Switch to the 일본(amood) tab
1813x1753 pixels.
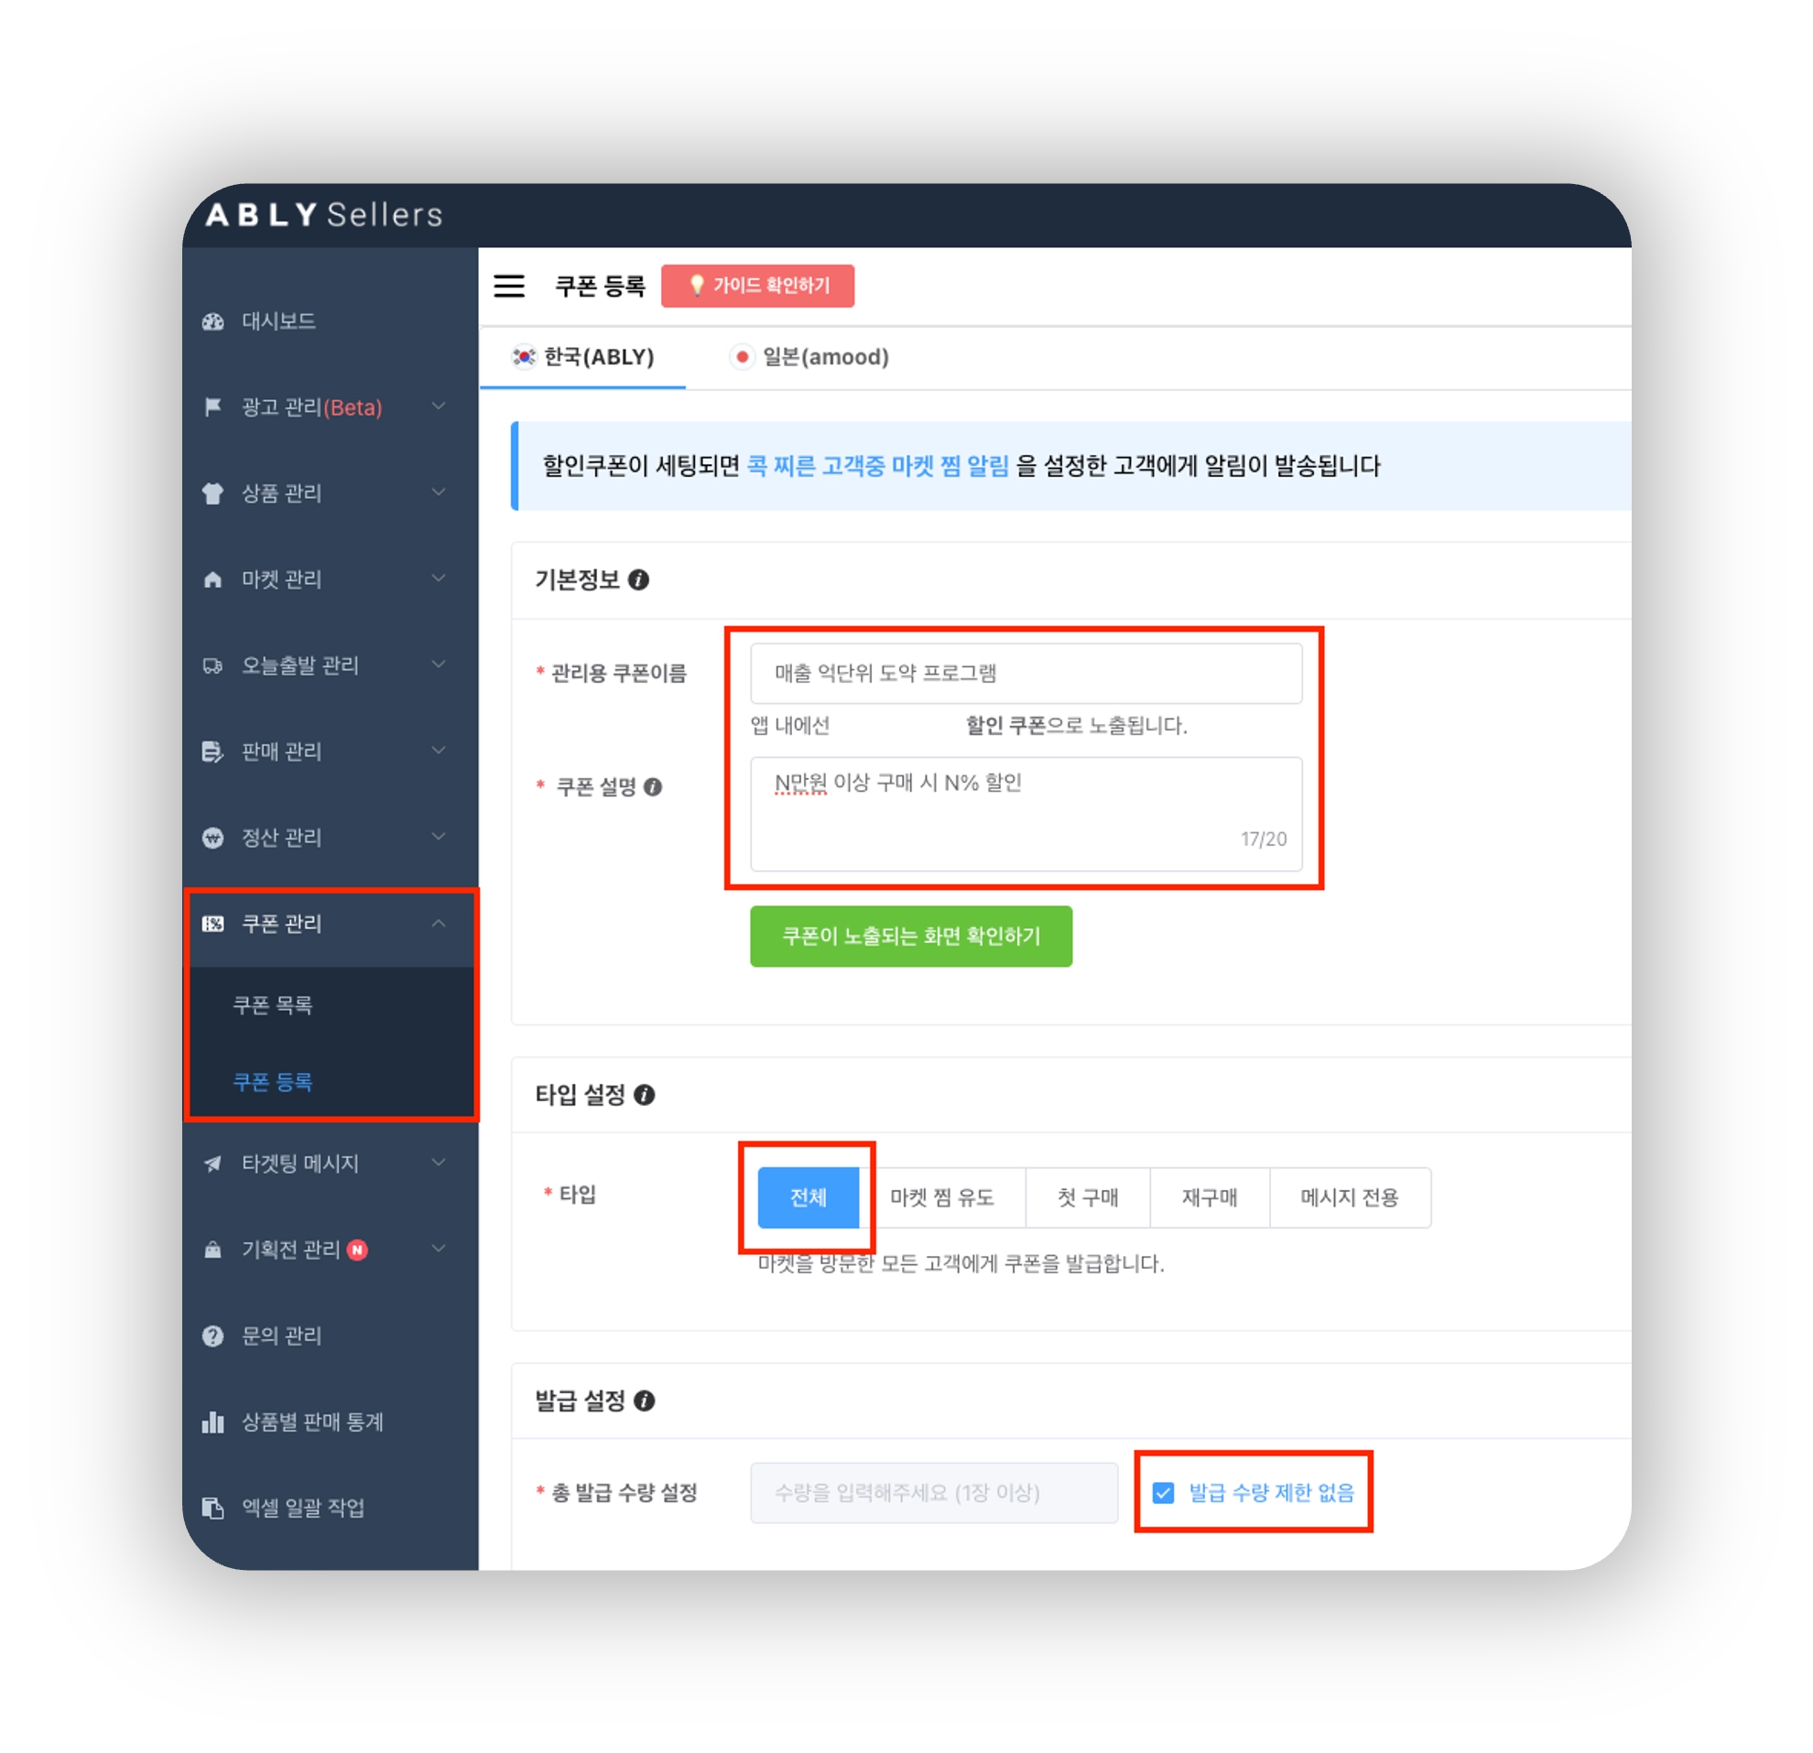click(x=810, y=357)
